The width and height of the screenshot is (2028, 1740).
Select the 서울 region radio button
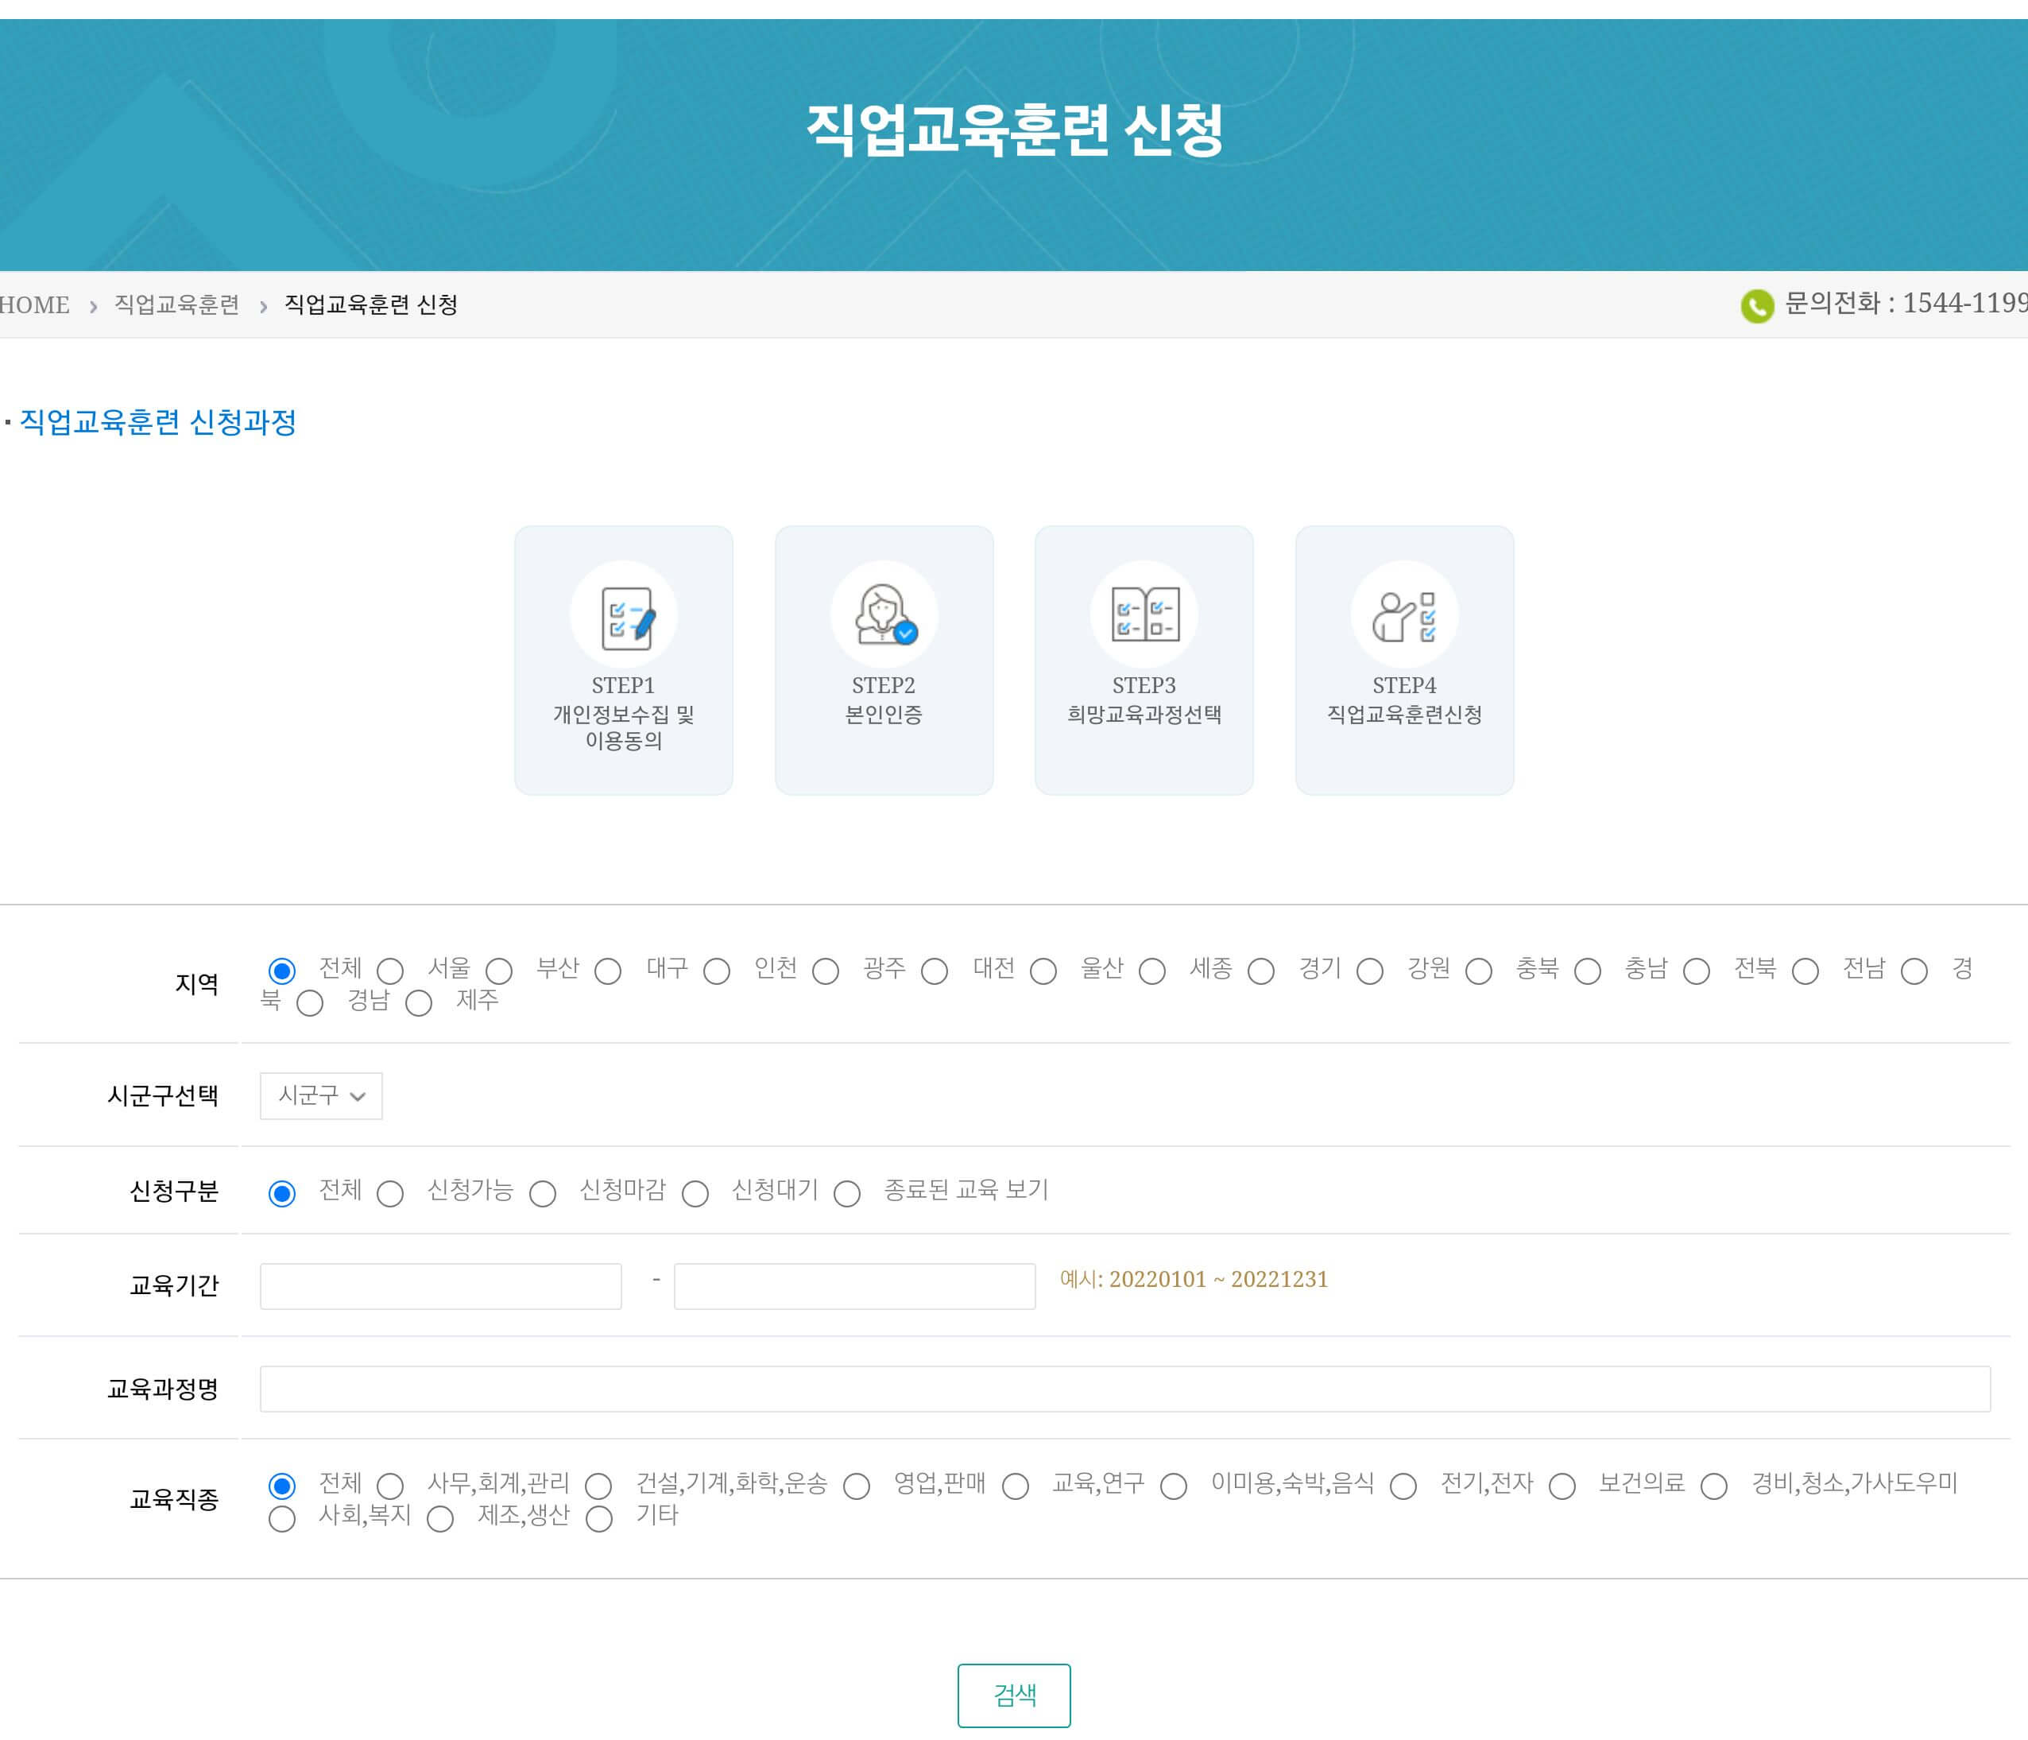pyautogui.click(x=392, y=971)
